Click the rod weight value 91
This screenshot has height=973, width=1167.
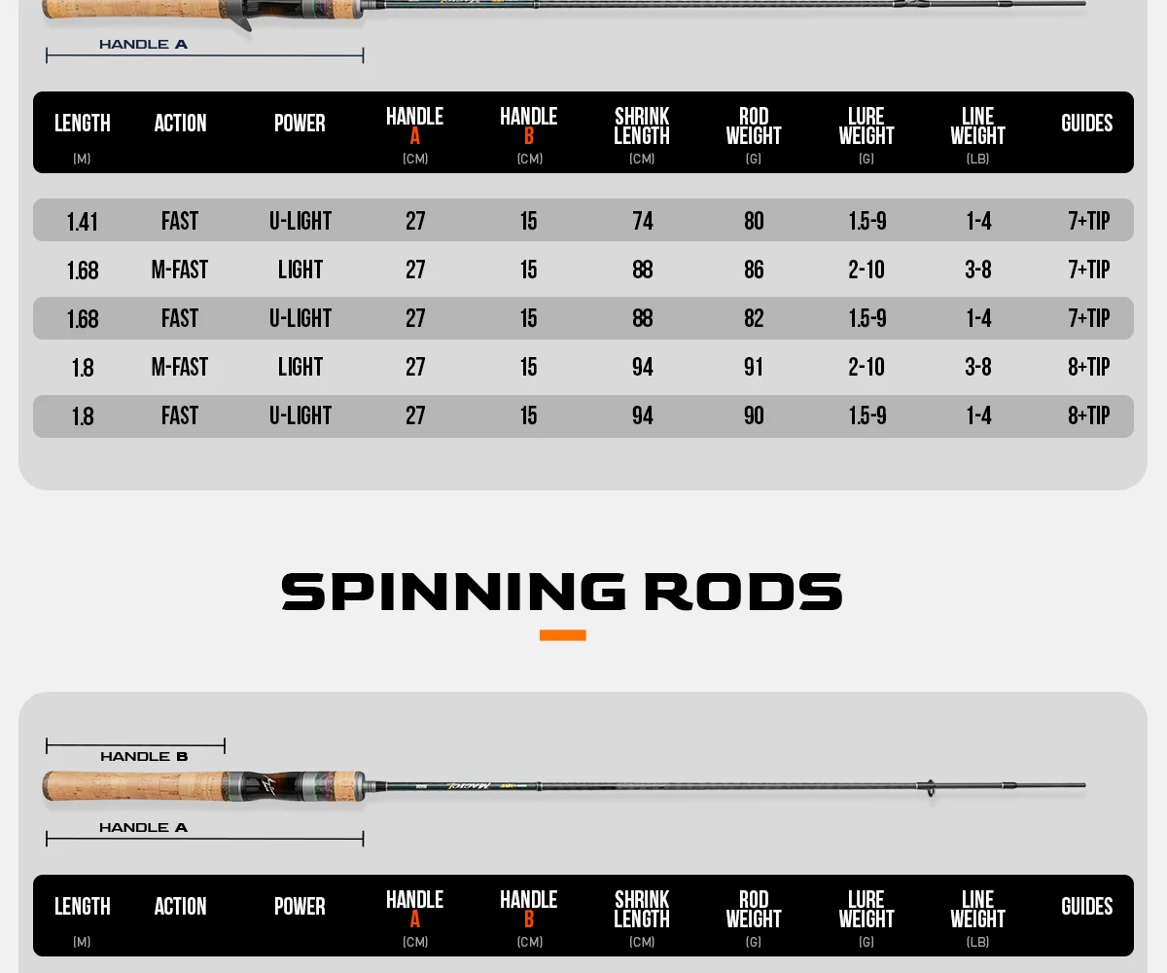[754, 367]
